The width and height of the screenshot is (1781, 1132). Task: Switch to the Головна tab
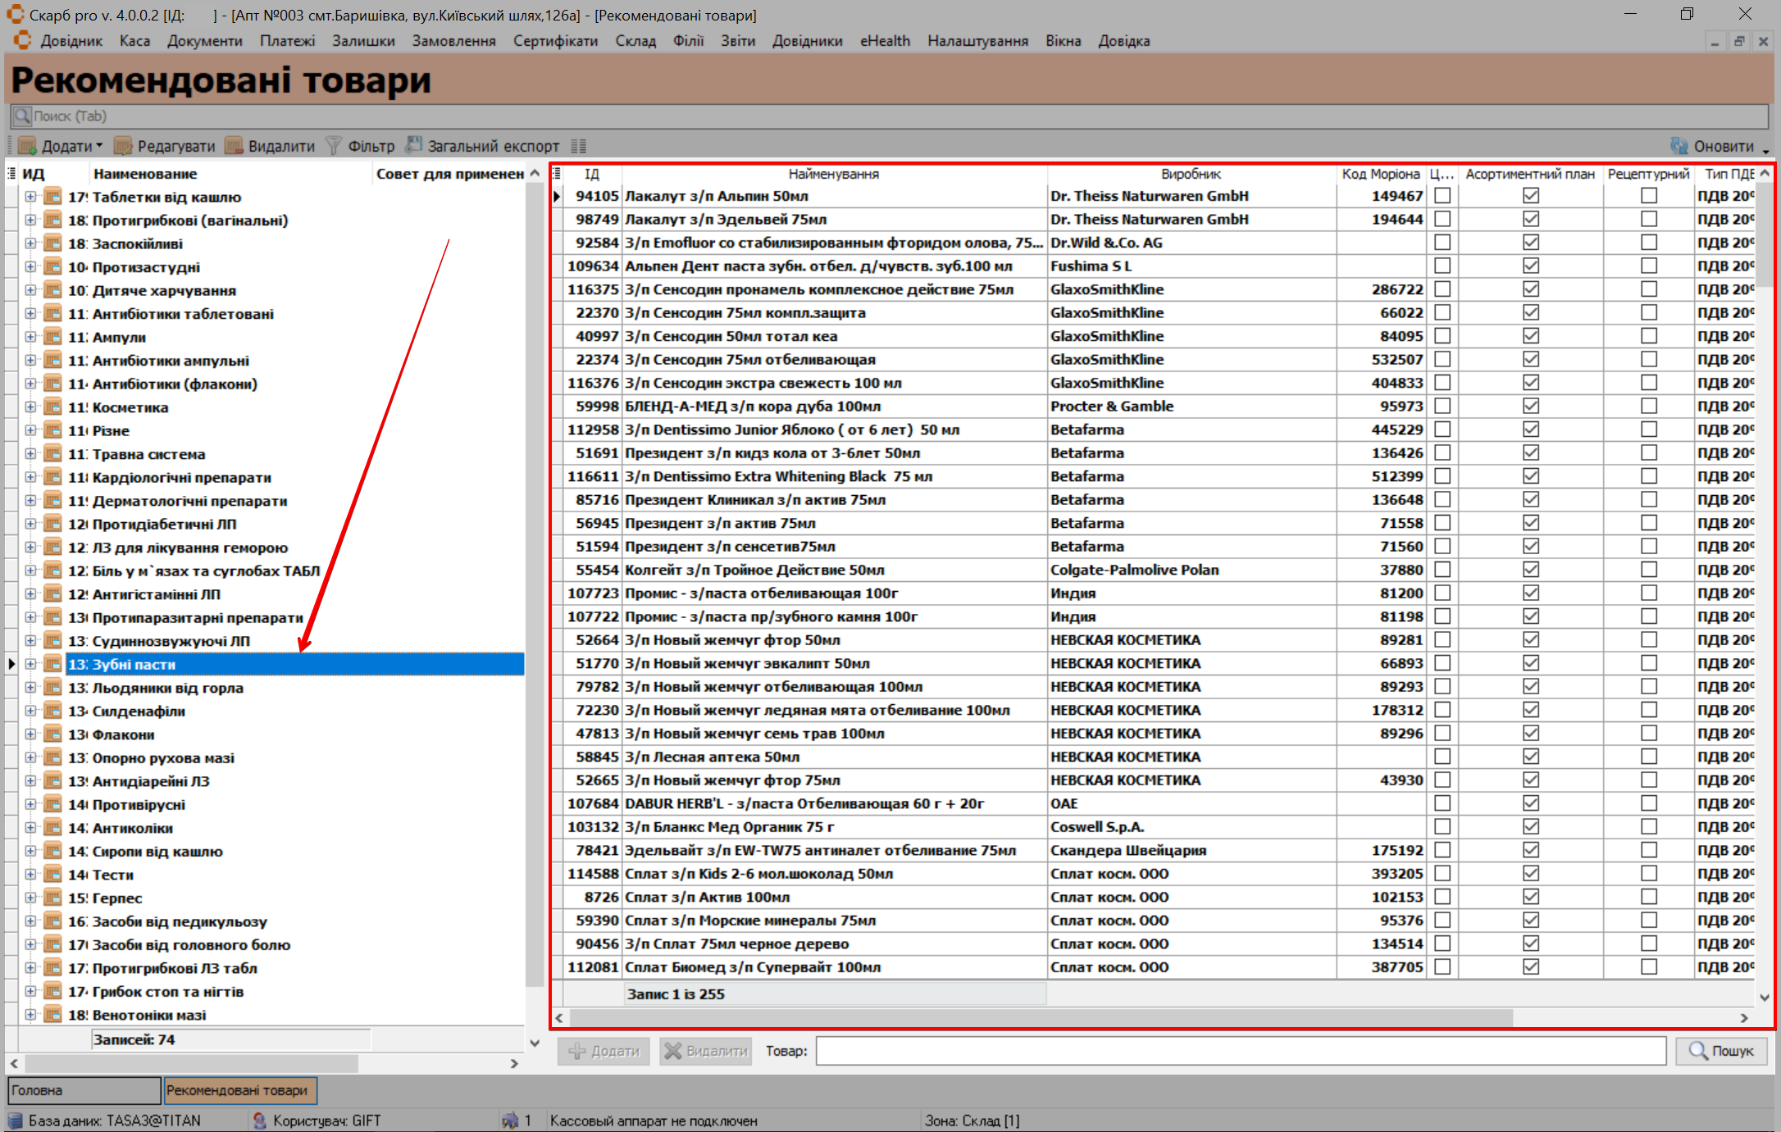click(x=84, y=1090)
